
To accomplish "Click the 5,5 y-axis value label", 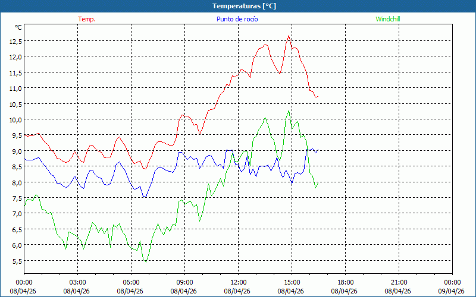I will pos(15,261).
